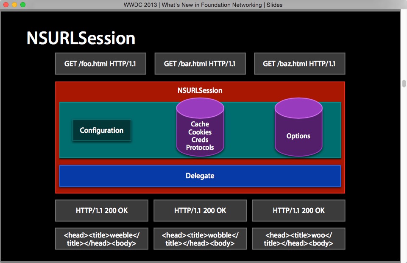Viewport: 407px width, 263px height.
Task: Click the wobble title HTML body box
Action: pyautogui.click(x=200, y=239)
